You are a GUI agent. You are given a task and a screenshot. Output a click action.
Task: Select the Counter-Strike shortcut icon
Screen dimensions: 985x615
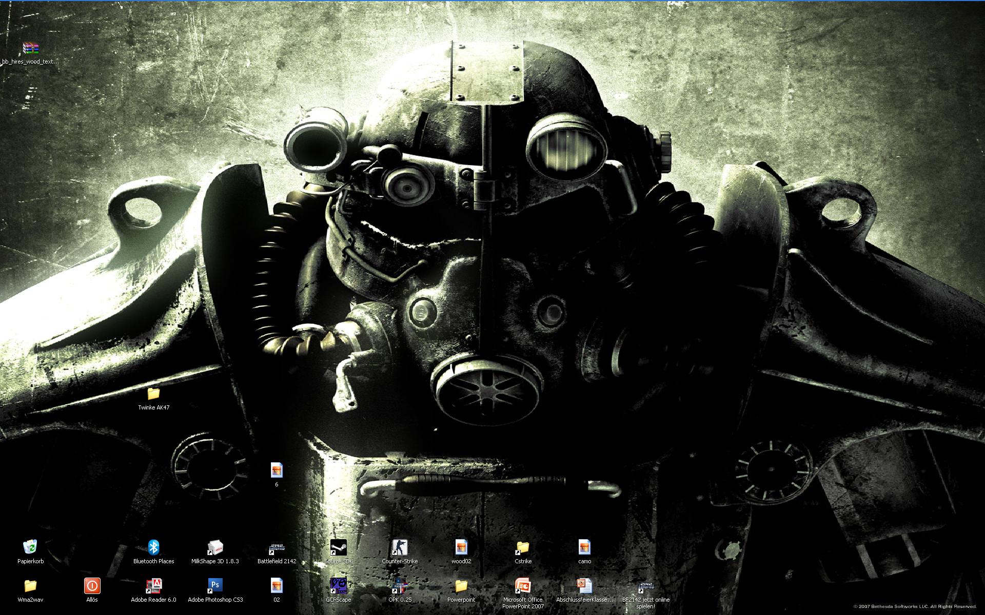[400, 547]
